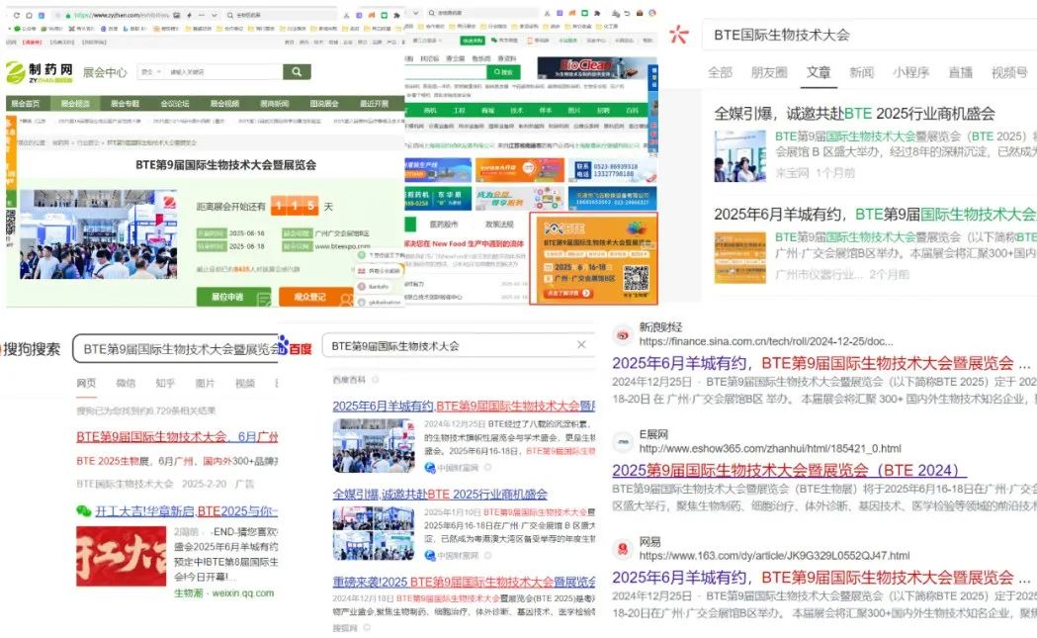
Task: Open the category dropdown in 制药网 search bar
Action: (151, 71)
